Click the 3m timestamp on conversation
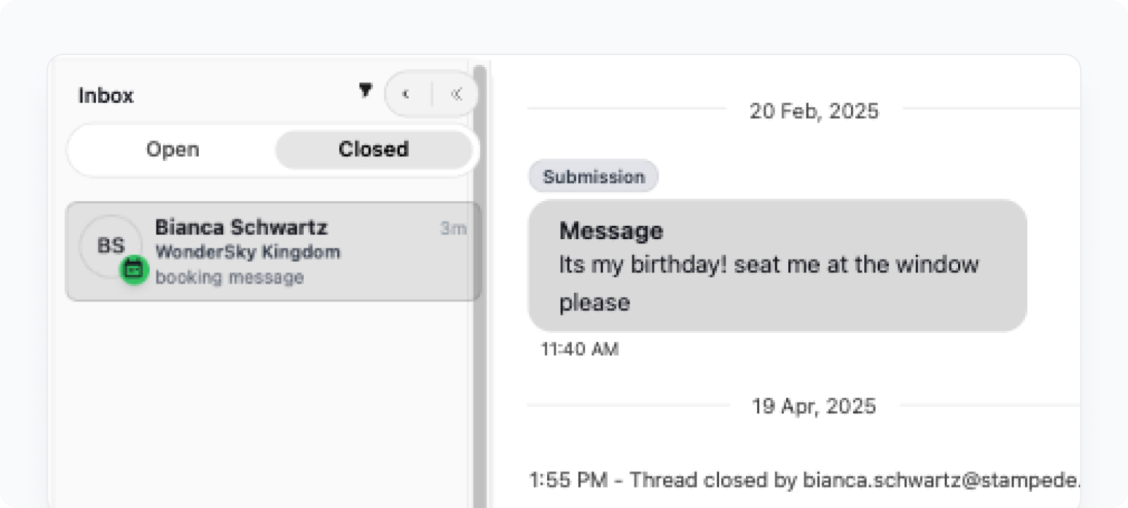The image size is (1128, 508). pyautogui.click(x=453, y=228)
